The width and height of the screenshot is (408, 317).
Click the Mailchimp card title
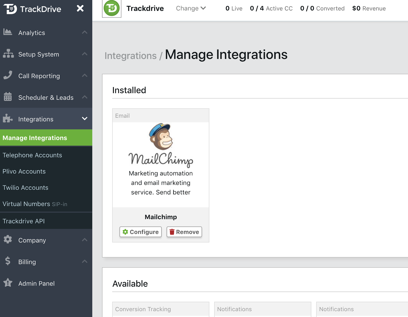[x=161, y=217]
